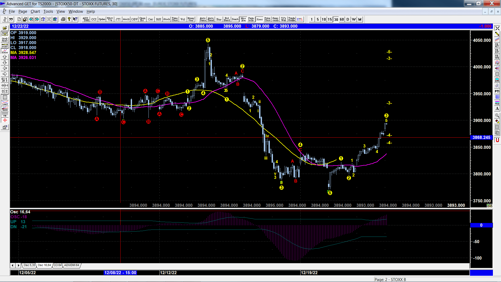Open TJ's Web study
The image size is (501, 282).
[284, 19]
